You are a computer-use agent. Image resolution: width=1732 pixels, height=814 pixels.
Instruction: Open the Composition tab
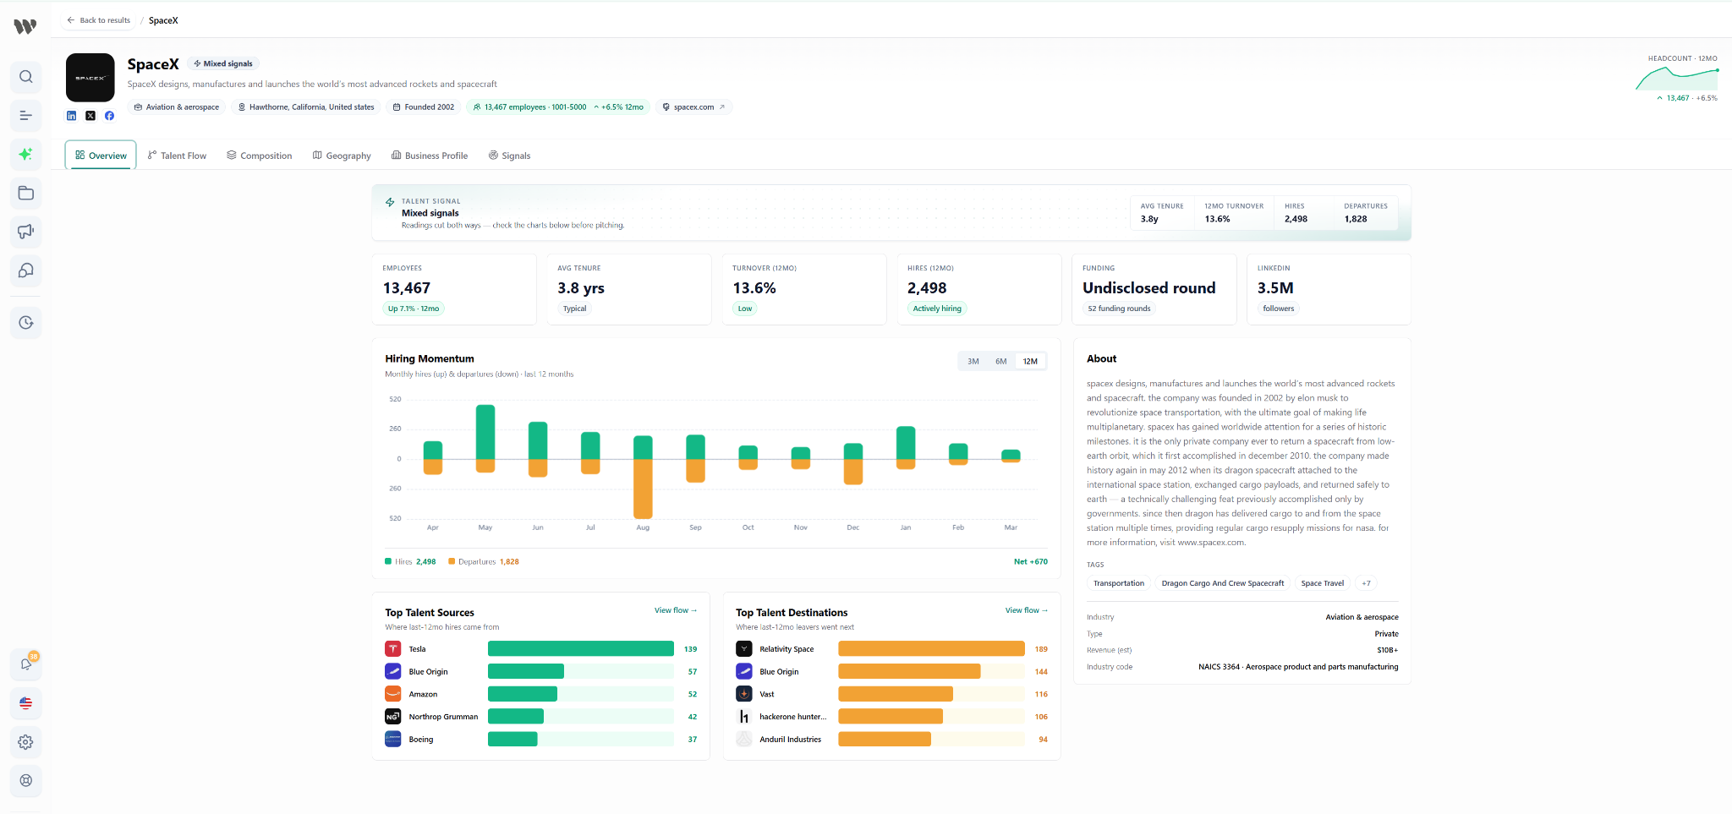pos(260,156)
